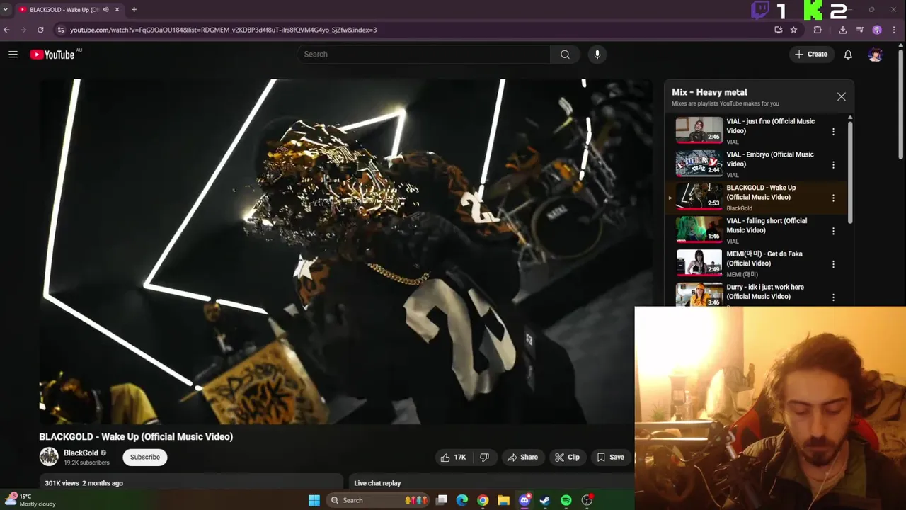Dislike the video
The width and height of the screenshot is (906, 510).
point(484,458)
